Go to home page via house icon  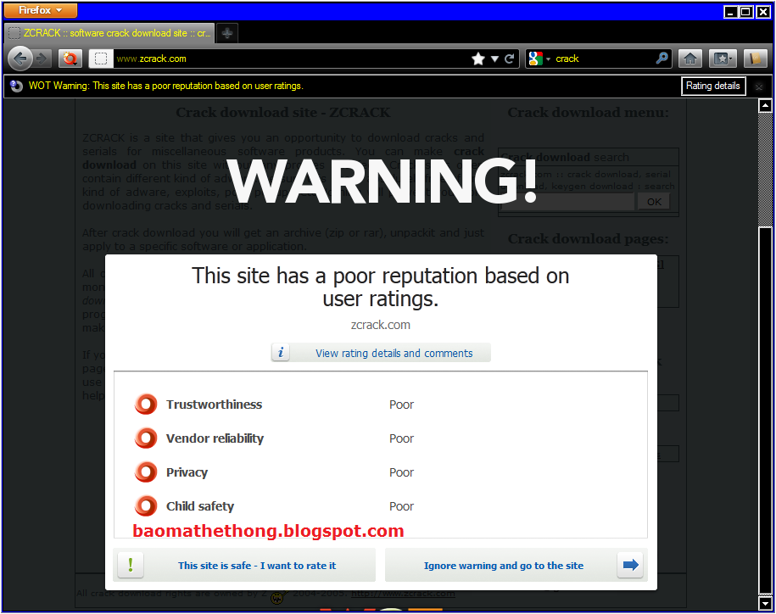pos(689,59)
